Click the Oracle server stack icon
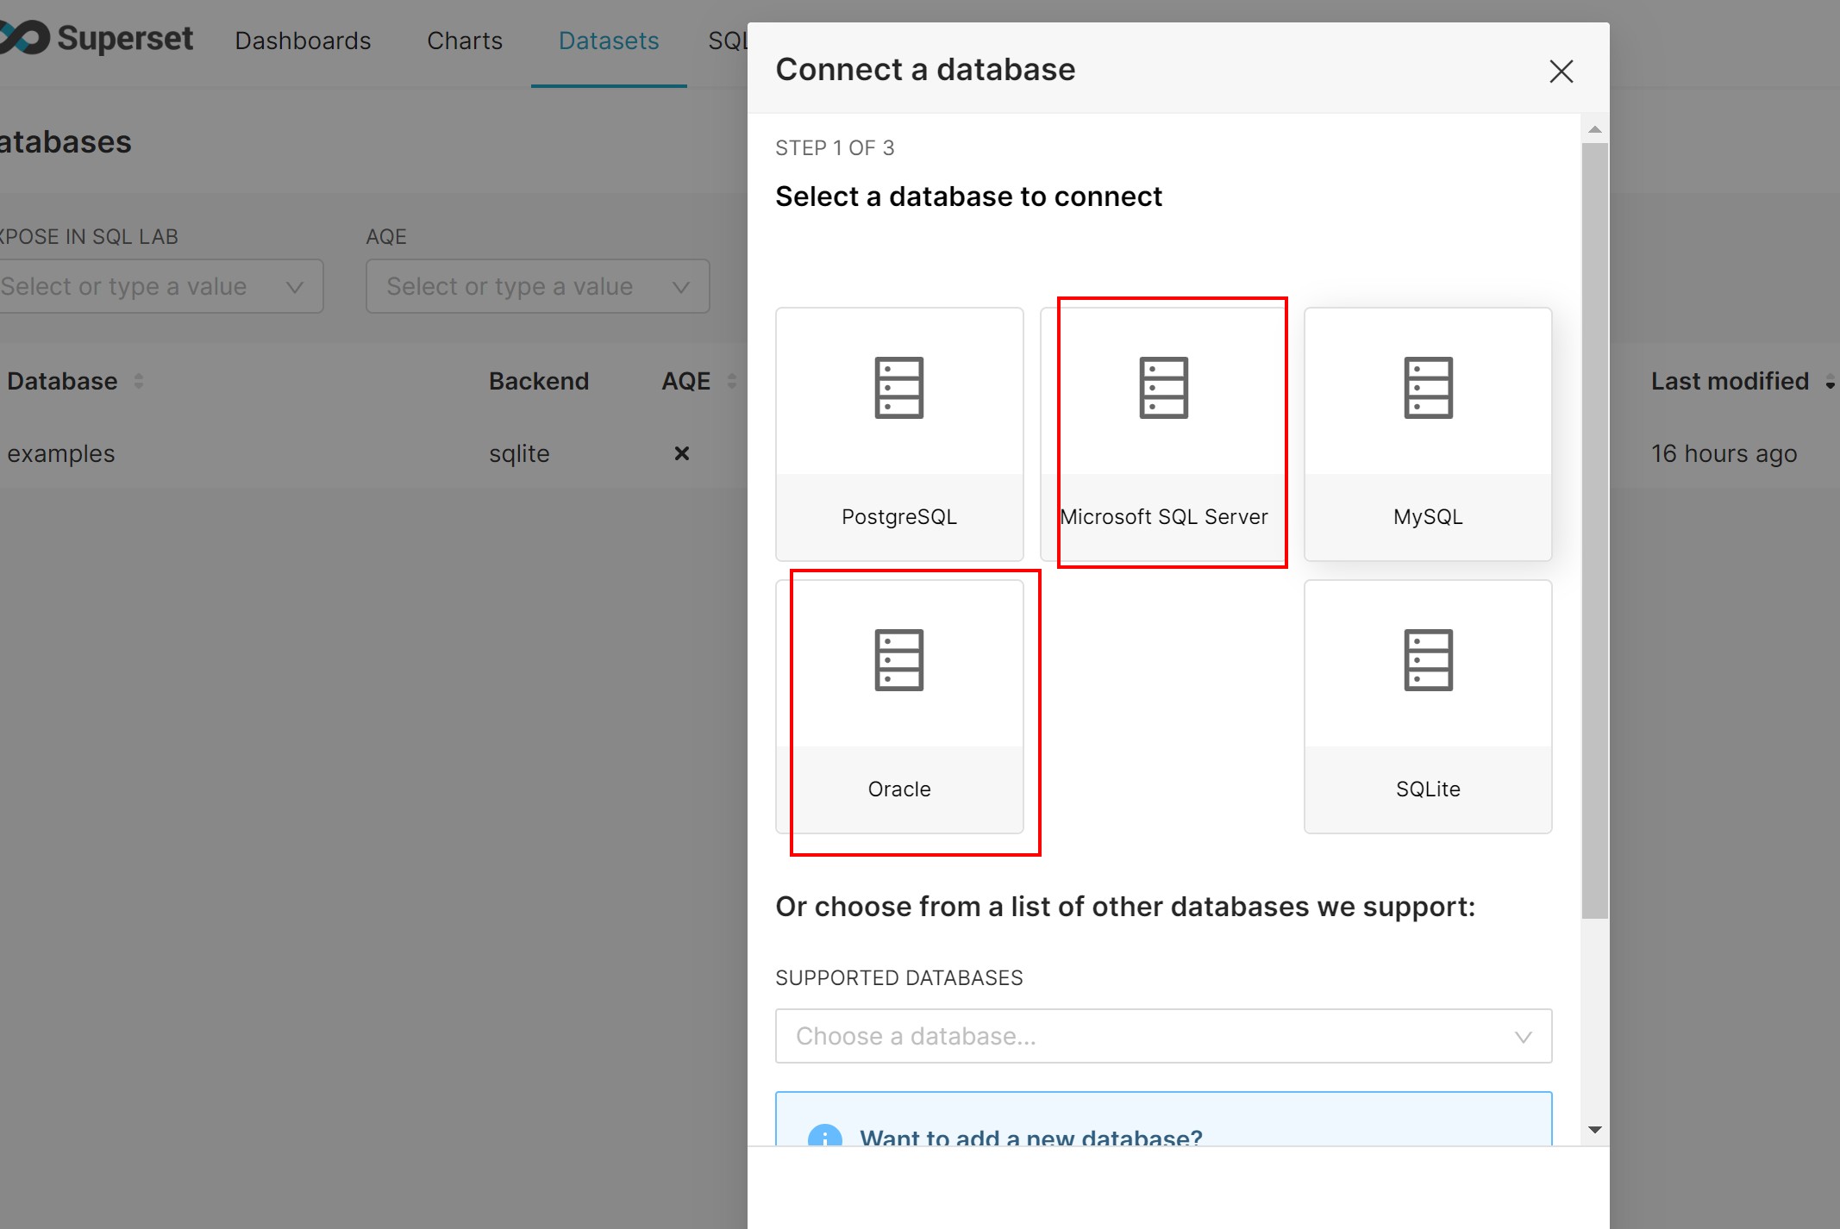1840x1229 pixels. point(899,660)
